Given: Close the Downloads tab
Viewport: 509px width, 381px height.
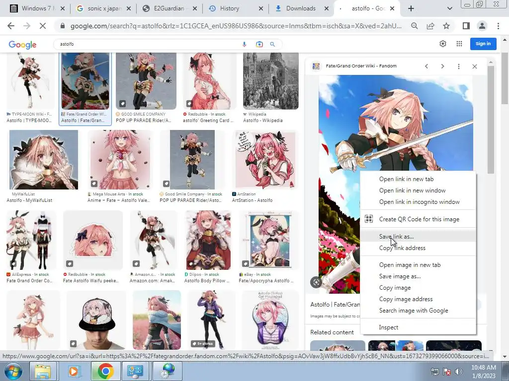Looking at the screenshot, I should (326, 8).
